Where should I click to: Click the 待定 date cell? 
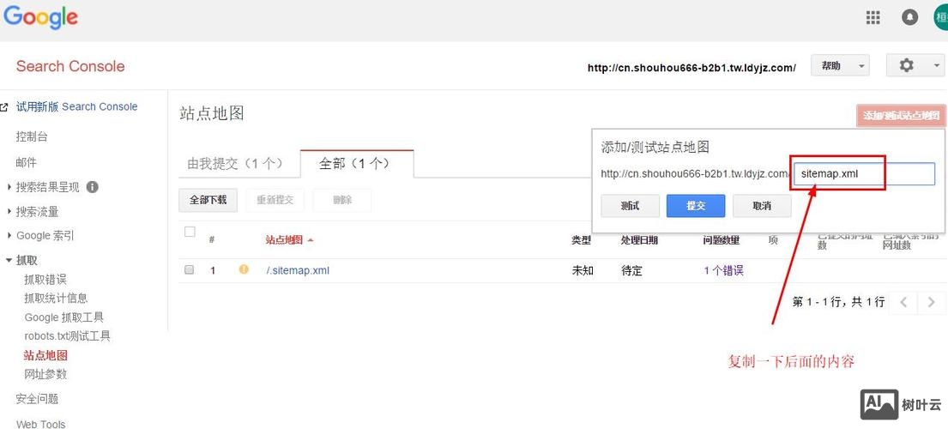coord(631,270)
